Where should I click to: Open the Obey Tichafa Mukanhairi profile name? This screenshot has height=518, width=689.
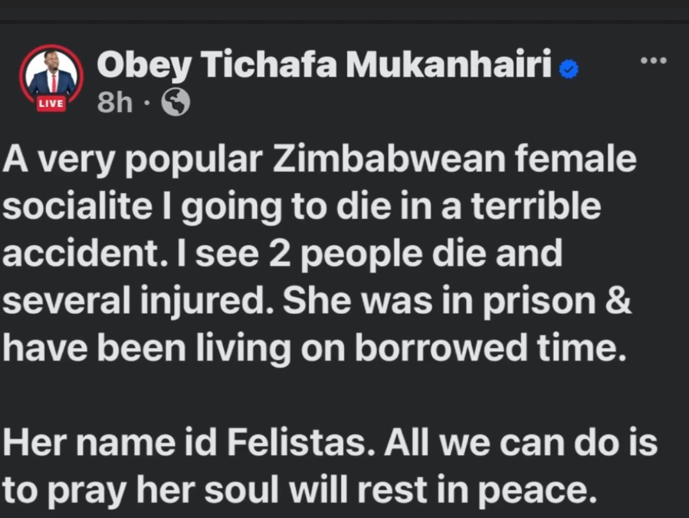click(x=324, y=65)
